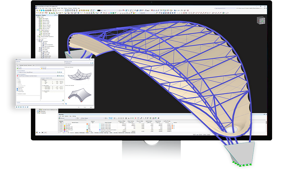Open the Thickness with Material dropdown
301x169 pixels.
point(37,72)
